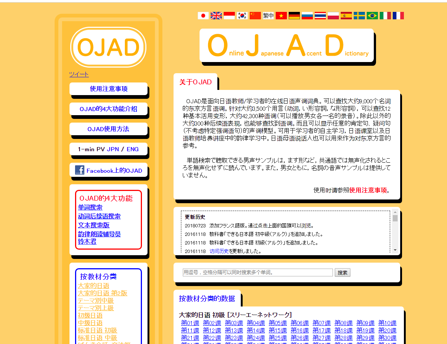Screen dimensions: 447x344
Task: Select the 按教材分类的数据 tab
Action: point(207,299)
